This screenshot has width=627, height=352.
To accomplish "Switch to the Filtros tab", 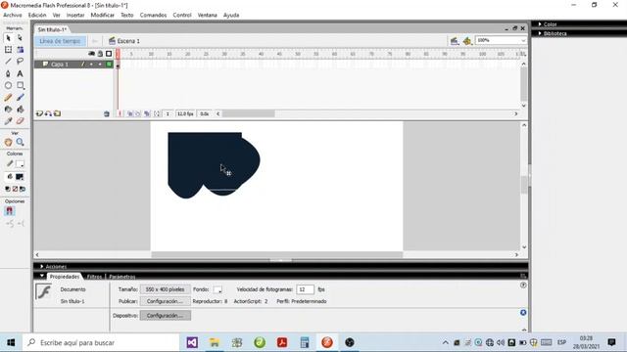I will (x=94, y=277).
